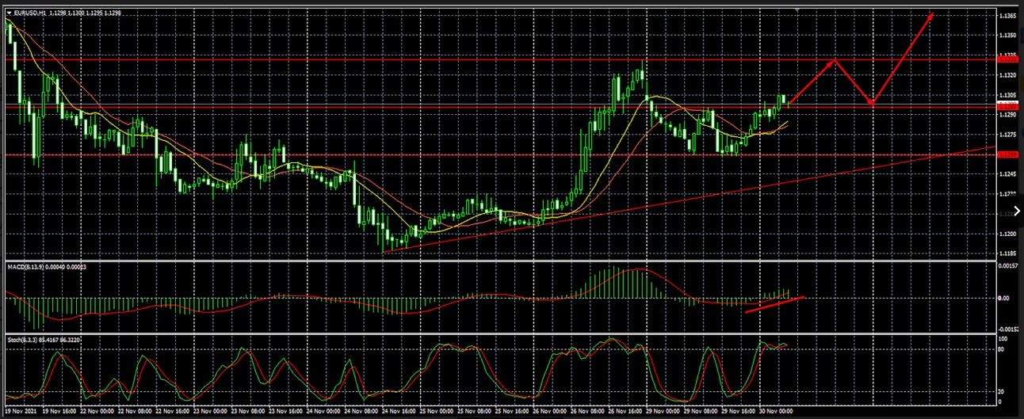Click the 19 Nov 2021 time axis label
The height and width of the screenshot is (419, 1024).
(21, 412)
